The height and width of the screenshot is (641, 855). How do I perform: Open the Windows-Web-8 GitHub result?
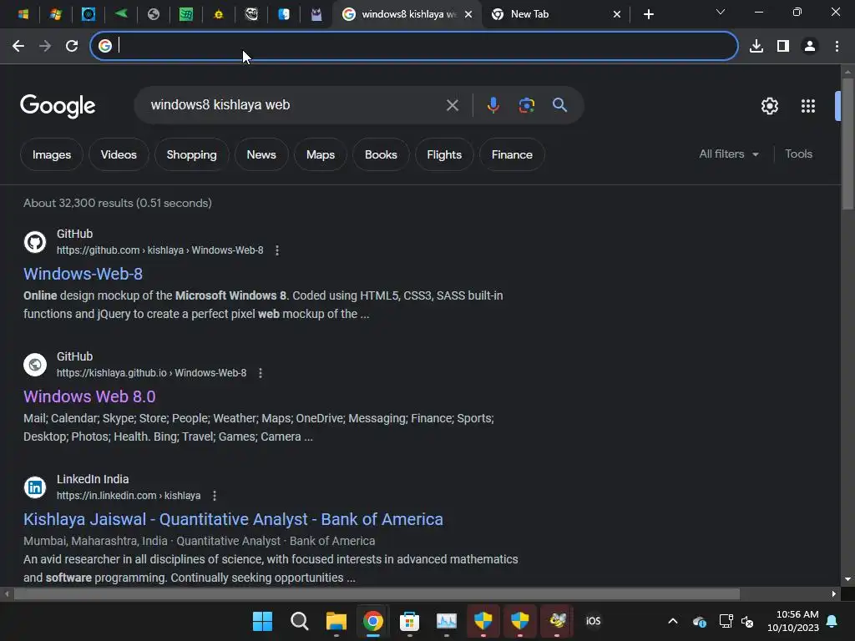tap(83, 274)
